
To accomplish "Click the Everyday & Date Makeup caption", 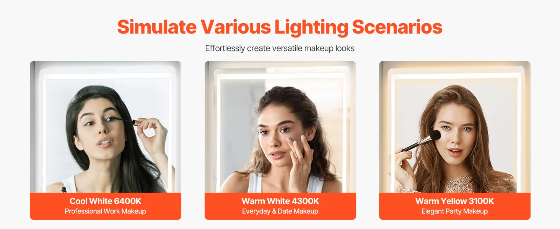I will [280, 211].
